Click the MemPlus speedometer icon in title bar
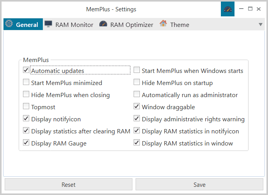 tap(227, 9)
